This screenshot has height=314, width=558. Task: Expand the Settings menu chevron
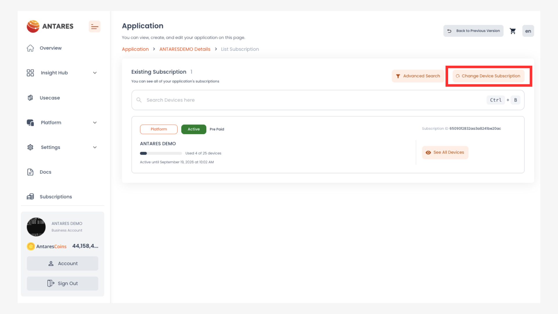(x=95, y=147)
